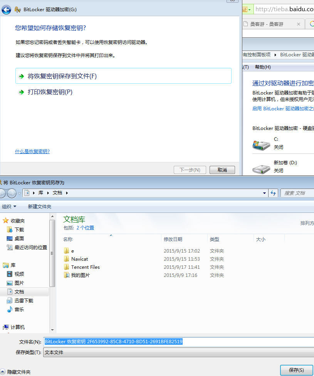Select the 文档 library icon in the navigation pane

click(x=10, y=292)
